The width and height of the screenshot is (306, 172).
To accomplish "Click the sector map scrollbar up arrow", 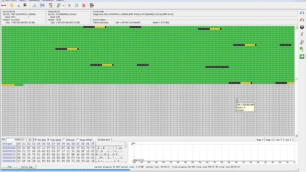I will coord(296,28).
